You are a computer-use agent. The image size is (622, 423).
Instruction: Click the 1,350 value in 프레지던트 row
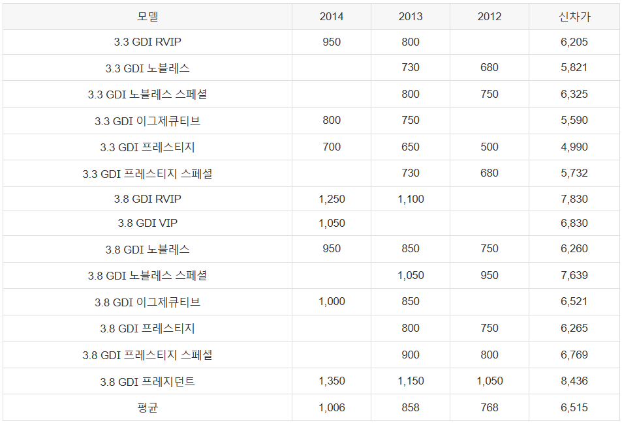coord(332,381)
